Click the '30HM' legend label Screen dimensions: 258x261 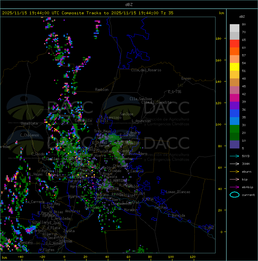246,164
